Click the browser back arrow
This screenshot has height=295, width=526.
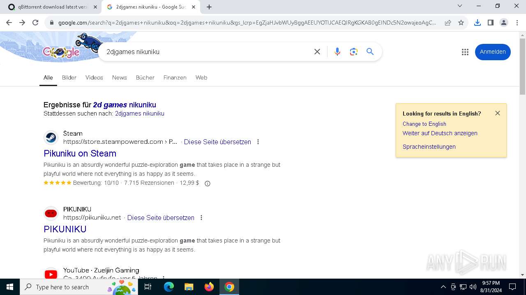click(9, 23)
